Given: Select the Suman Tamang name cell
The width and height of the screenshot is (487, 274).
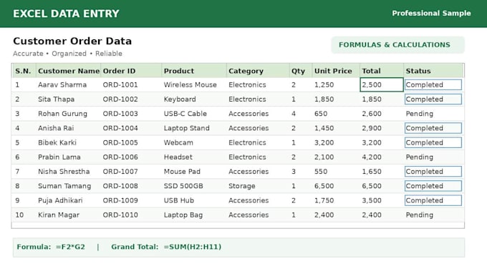Looking at the screenshot, I should 64,186.
